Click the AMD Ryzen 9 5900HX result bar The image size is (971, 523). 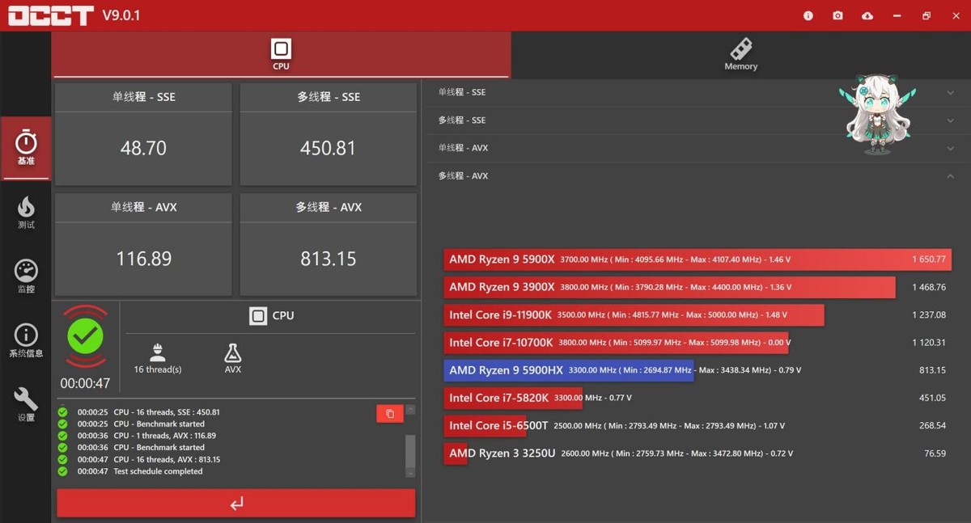pyautogui.click(x=566, y=369)
